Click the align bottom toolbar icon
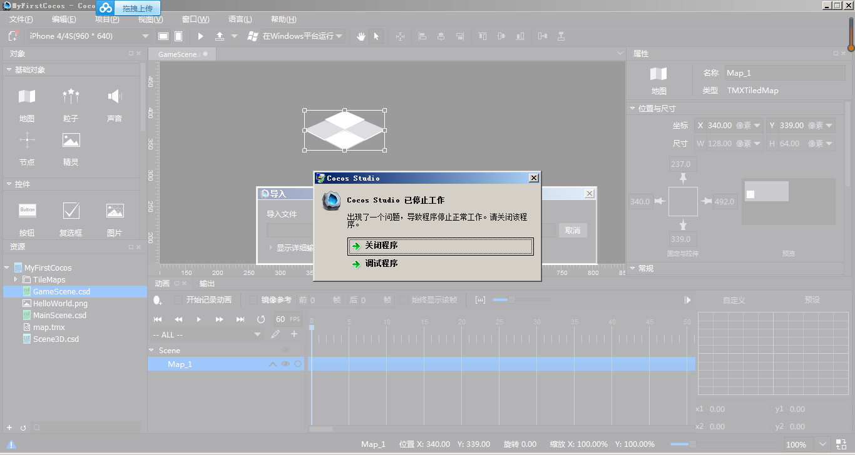 (x=520, y=36)
